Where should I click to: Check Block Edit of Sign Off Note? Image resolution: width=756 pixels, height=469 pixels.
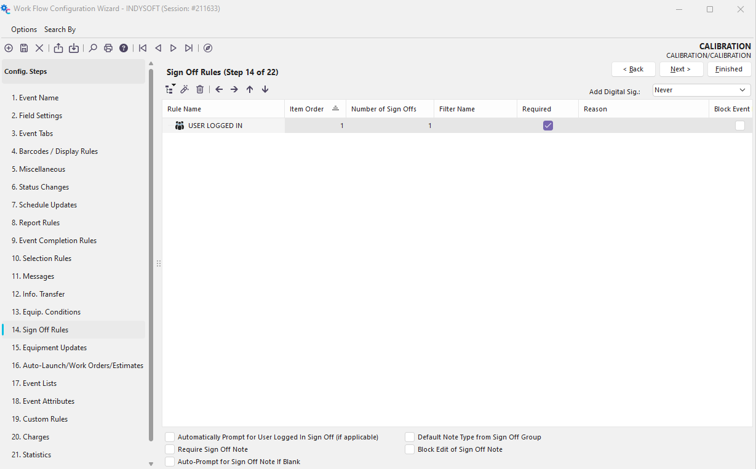410,449
